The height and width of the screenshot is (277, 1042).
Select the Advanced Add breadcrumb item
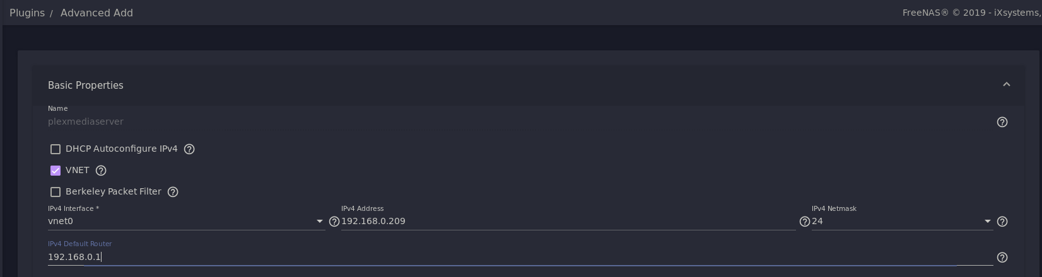(x=97, y=13)
